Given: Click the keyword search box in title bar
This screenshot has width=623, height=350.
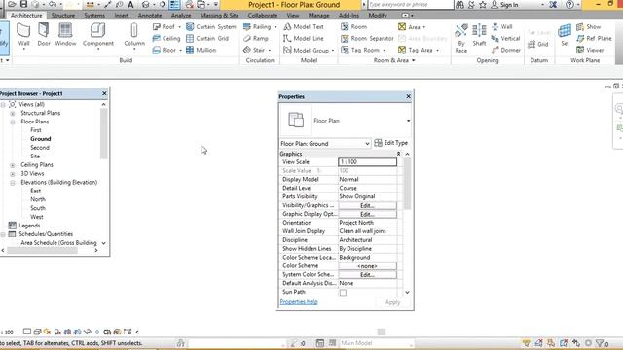Looking at the screenshot, I should [x=410, y=5].
